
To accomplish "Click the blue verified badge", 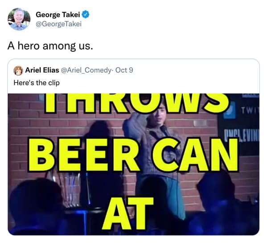I will (x=86, y=14).
